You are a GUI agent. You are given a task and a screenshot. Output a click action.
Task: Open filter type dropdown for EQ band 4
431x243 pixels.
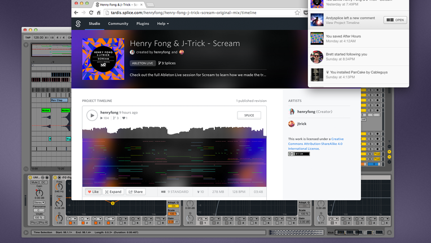(109, 219)
